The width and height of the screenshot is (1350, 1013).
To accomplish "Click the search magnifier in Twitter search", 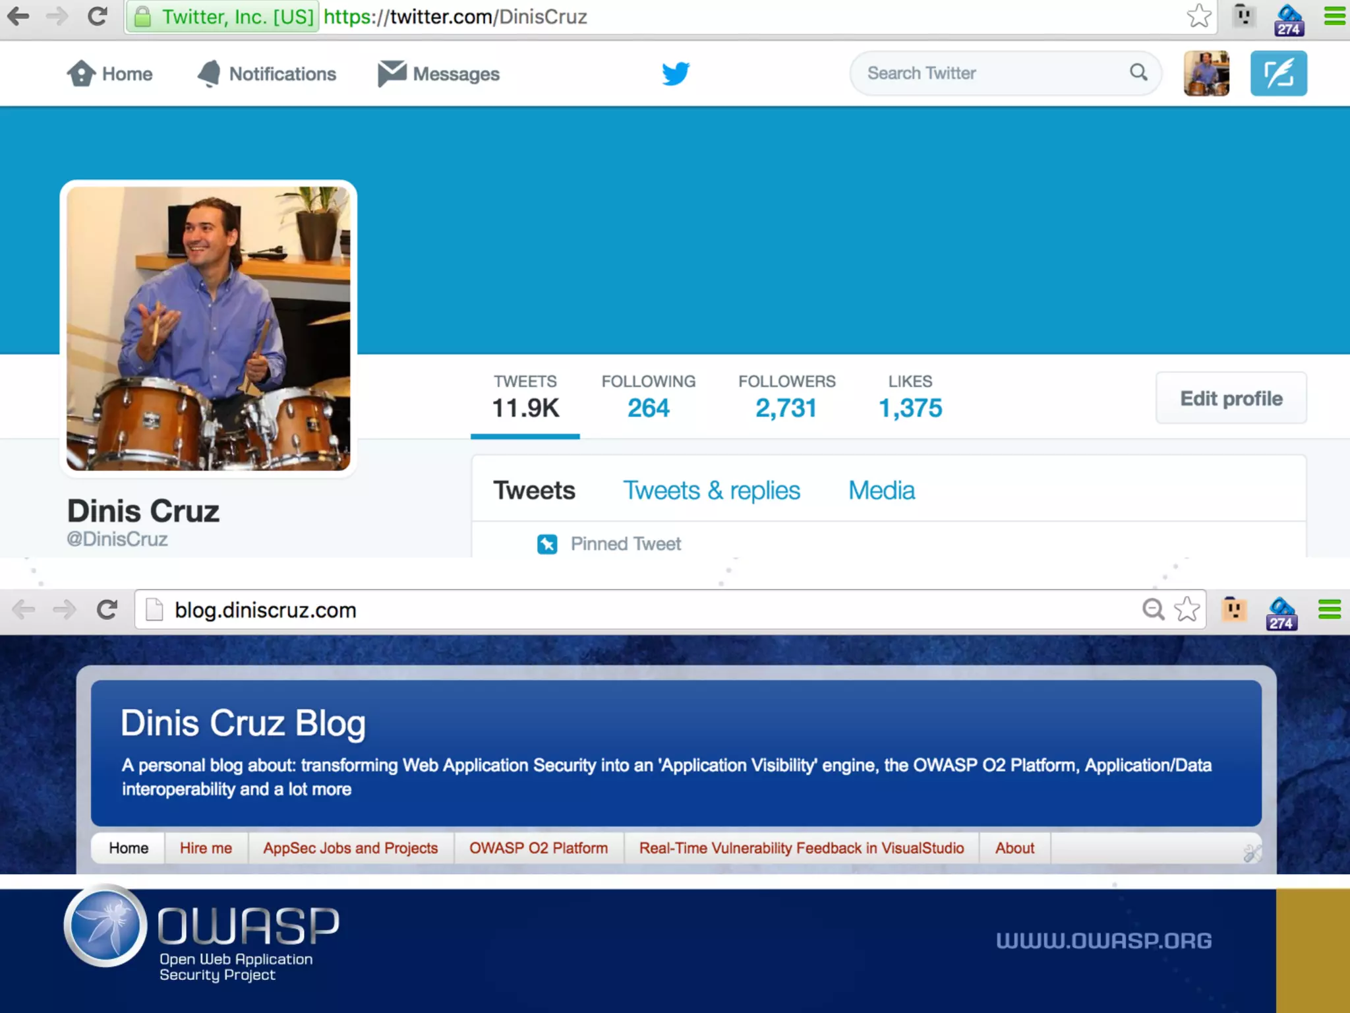I will point(1138,73).
